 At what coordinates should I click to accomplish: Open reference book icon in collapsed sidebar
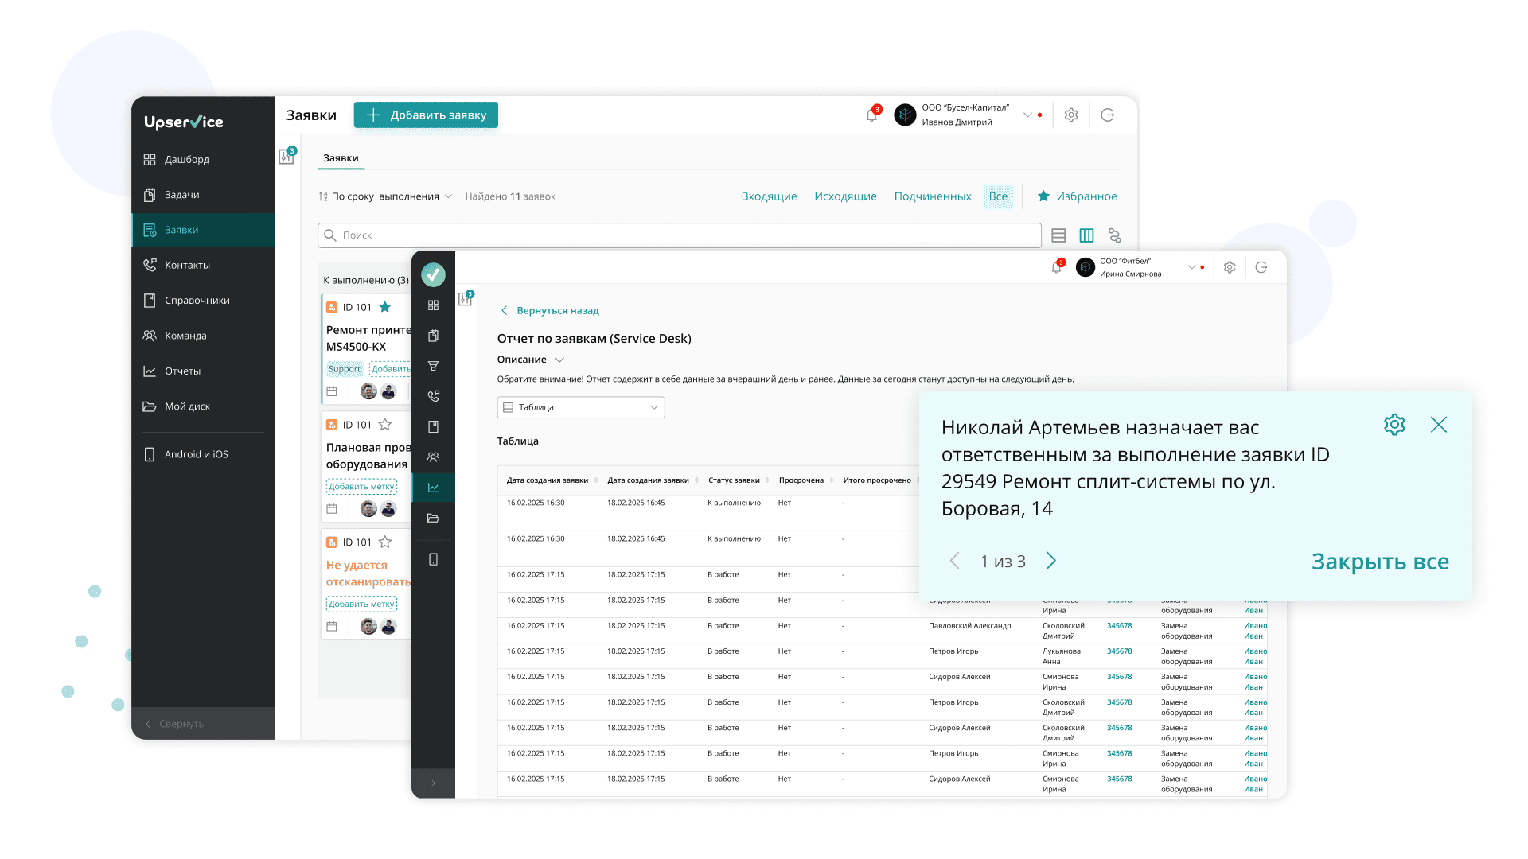pos(433,427)
